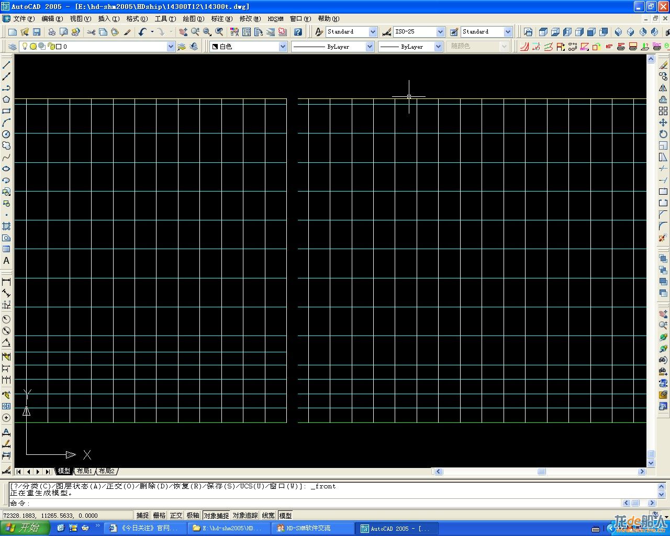Open the ByLayer lineweight dropdown
670x536 pixels.
pos(439,47)
